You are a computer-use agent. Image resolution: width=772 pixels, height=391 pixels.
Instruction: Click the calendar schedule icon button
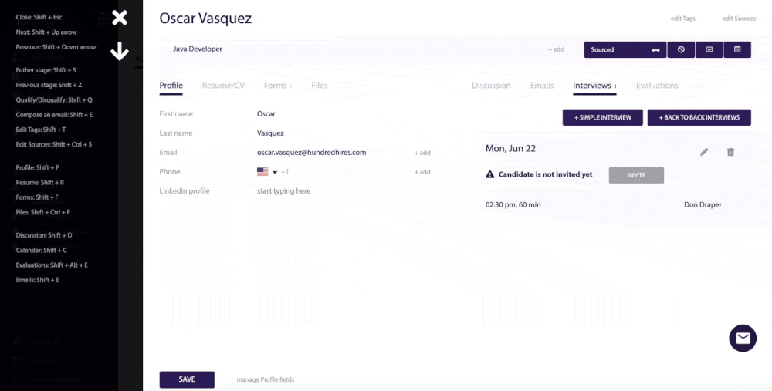pos(737,49)
